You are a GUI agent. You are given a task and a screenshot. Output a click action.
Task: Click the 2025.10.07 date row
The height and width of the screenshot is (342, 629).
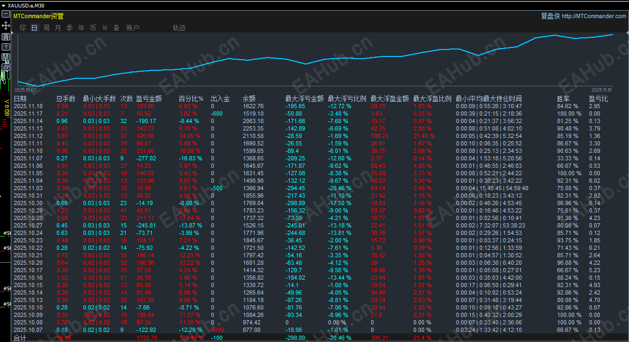(28, 330)
